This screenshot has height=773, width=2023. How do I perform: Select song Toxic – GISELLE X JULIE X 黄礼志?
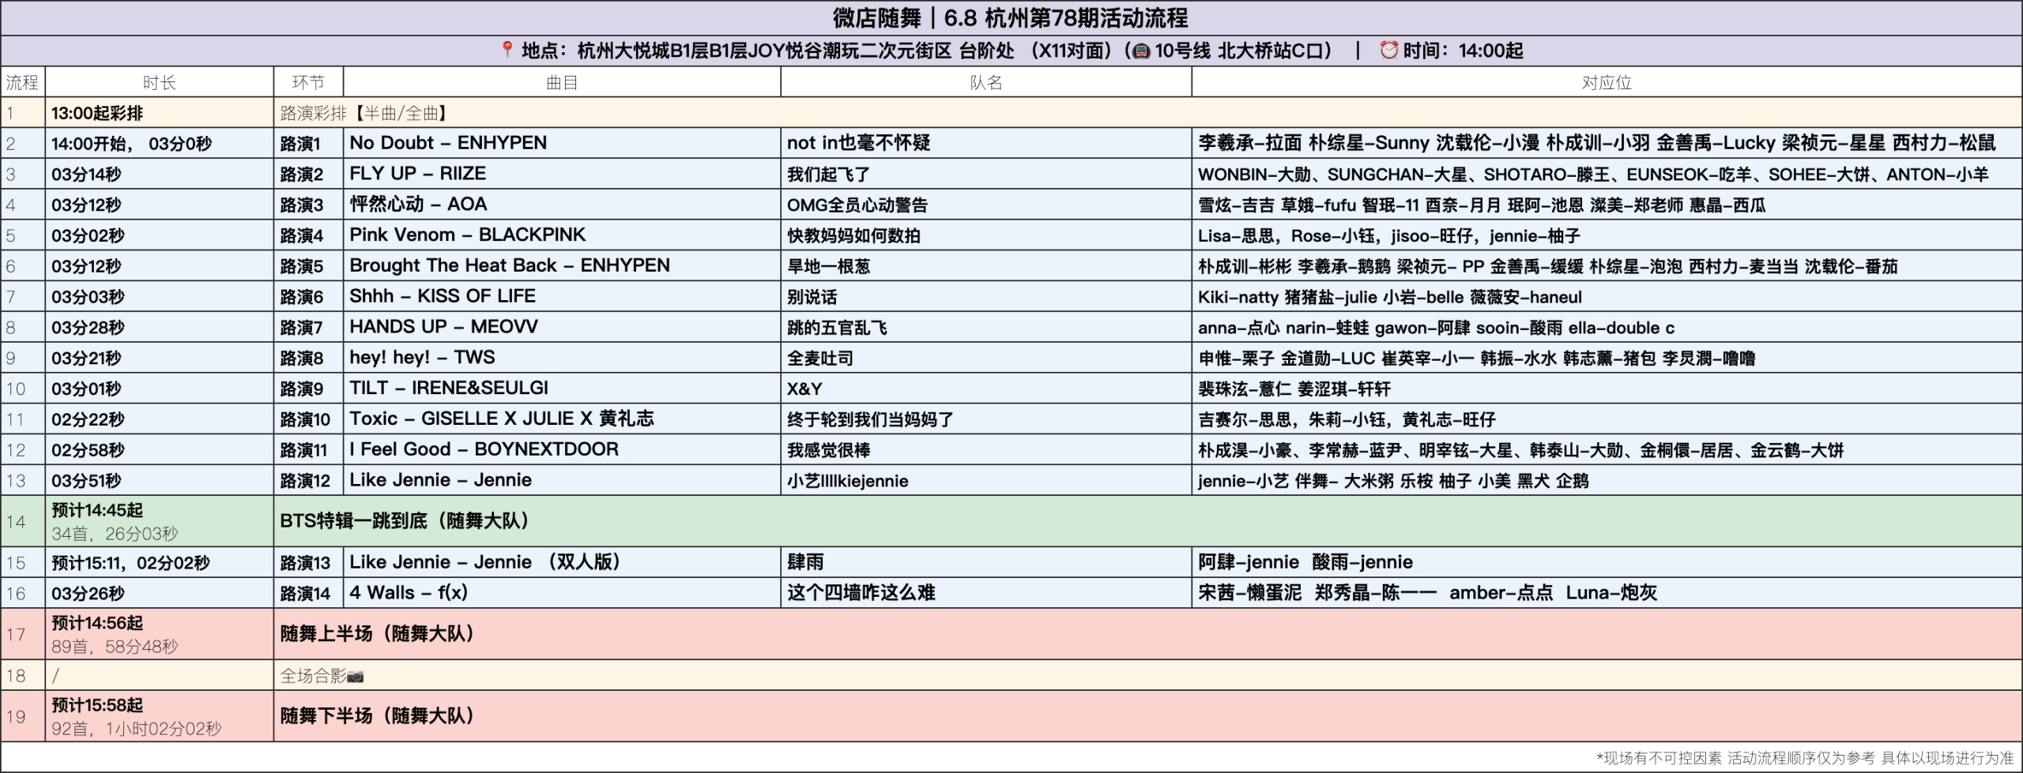[562, 418]
